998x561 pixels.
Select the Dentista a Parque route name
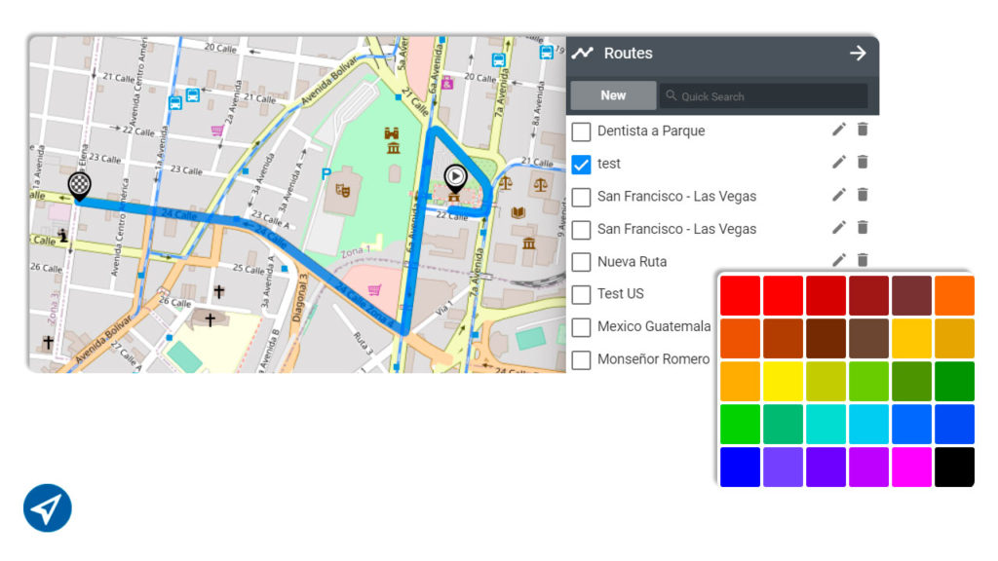pyautogui.click(x=651, y=131)
